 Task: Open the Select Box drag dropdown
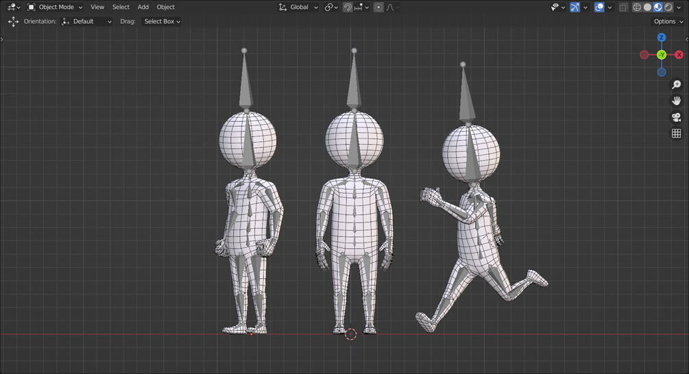pyautogui.click(x=162, y=21)
